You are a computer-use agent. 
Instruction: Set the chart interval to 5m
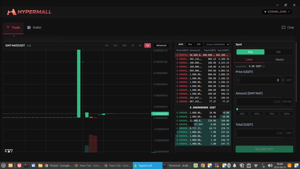coord(107,45)
